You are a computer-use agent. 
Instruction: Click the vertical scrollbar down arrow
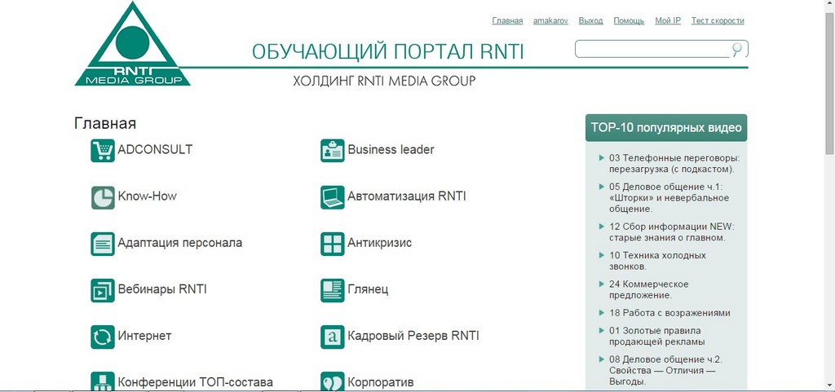point(829,385)
